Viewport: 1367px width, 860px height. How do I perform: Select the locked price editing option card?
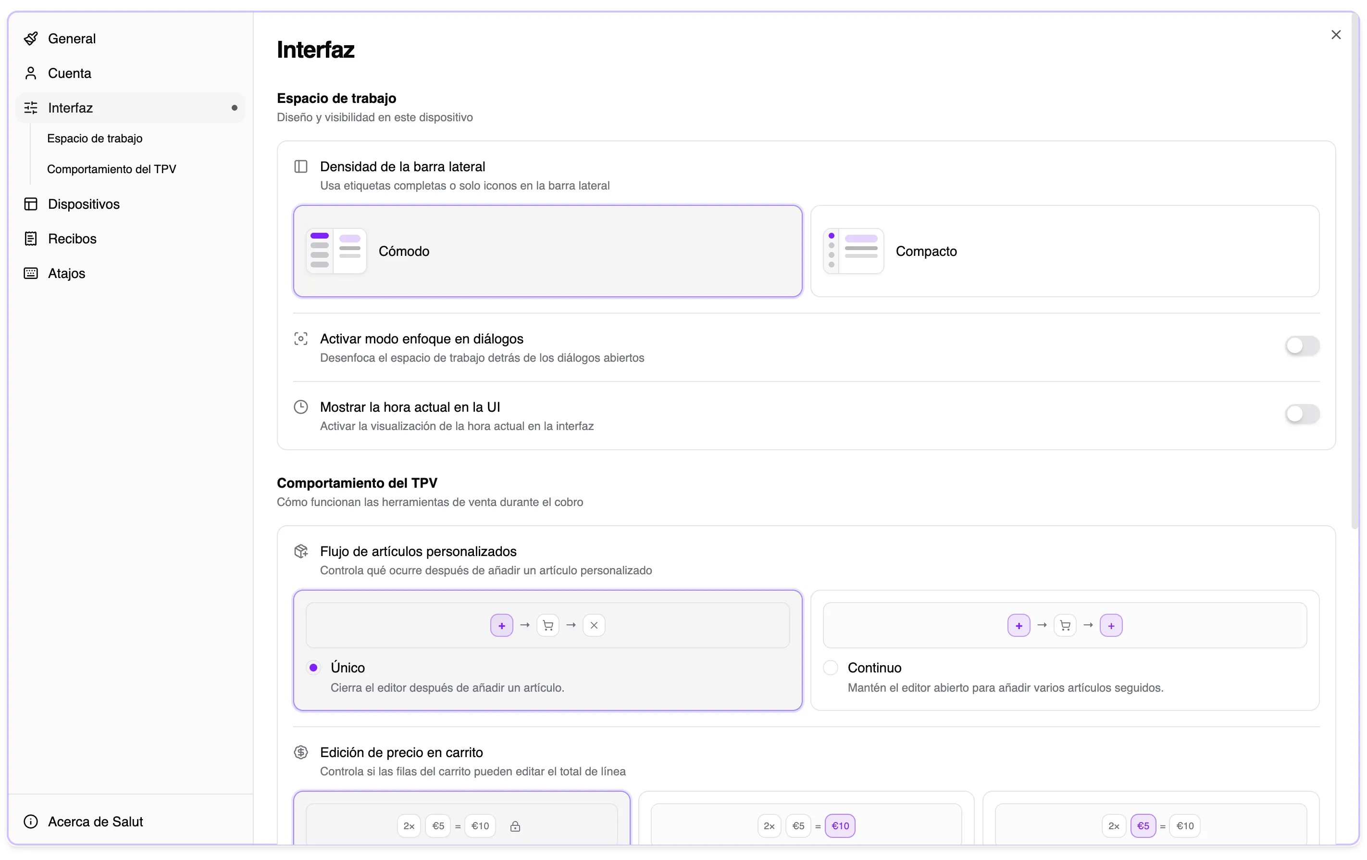(x=461, y=818)
